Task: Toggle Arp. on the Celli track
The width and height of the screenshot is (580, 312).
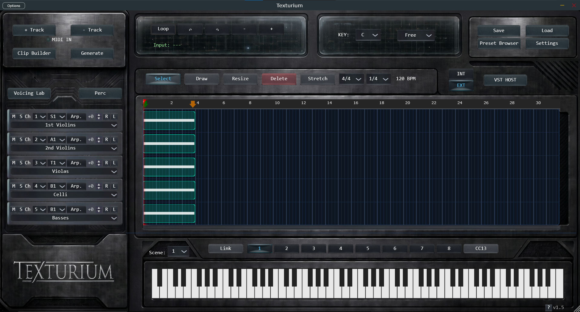Action: tap(76, 186)
